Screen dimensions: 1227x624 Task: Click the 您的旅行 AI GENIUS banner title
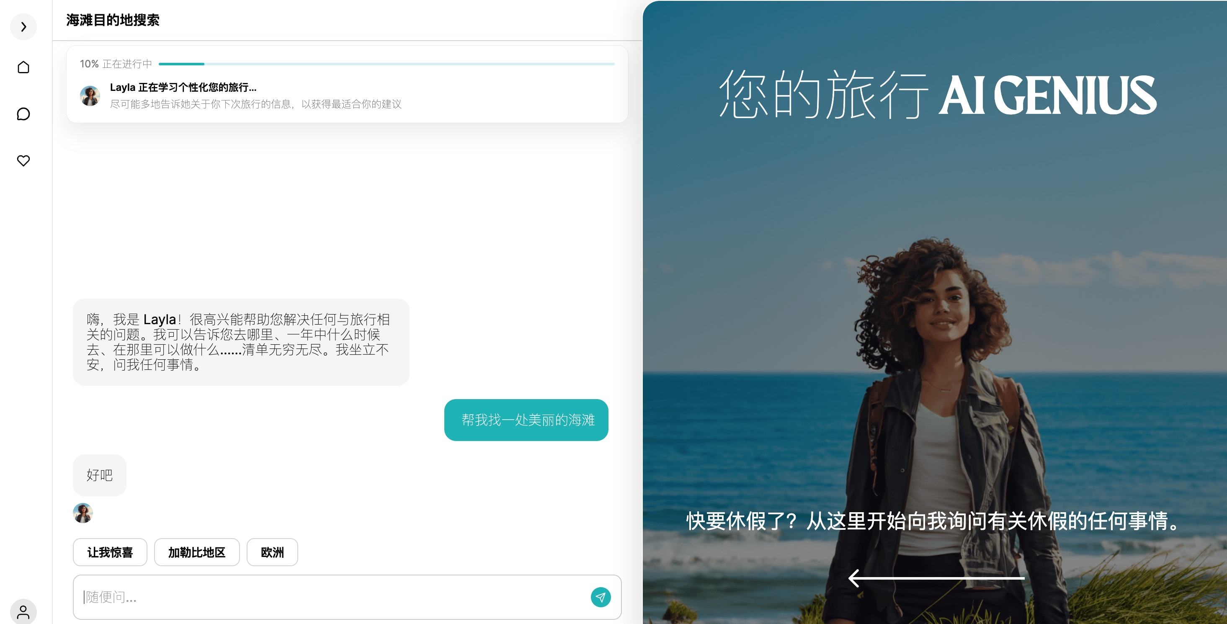pos(936,94)
